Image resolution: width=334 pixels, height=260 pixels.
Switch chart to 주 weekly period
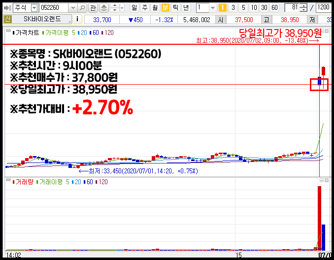coord(145,8)
